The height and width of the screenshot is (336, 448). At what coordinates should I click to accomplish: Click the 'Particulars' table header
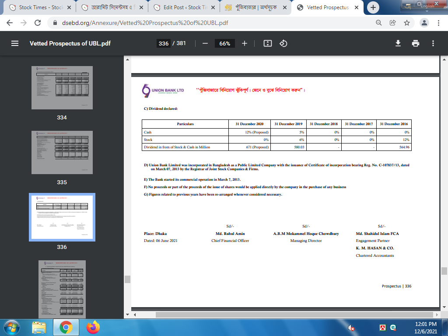click(185, 124)
